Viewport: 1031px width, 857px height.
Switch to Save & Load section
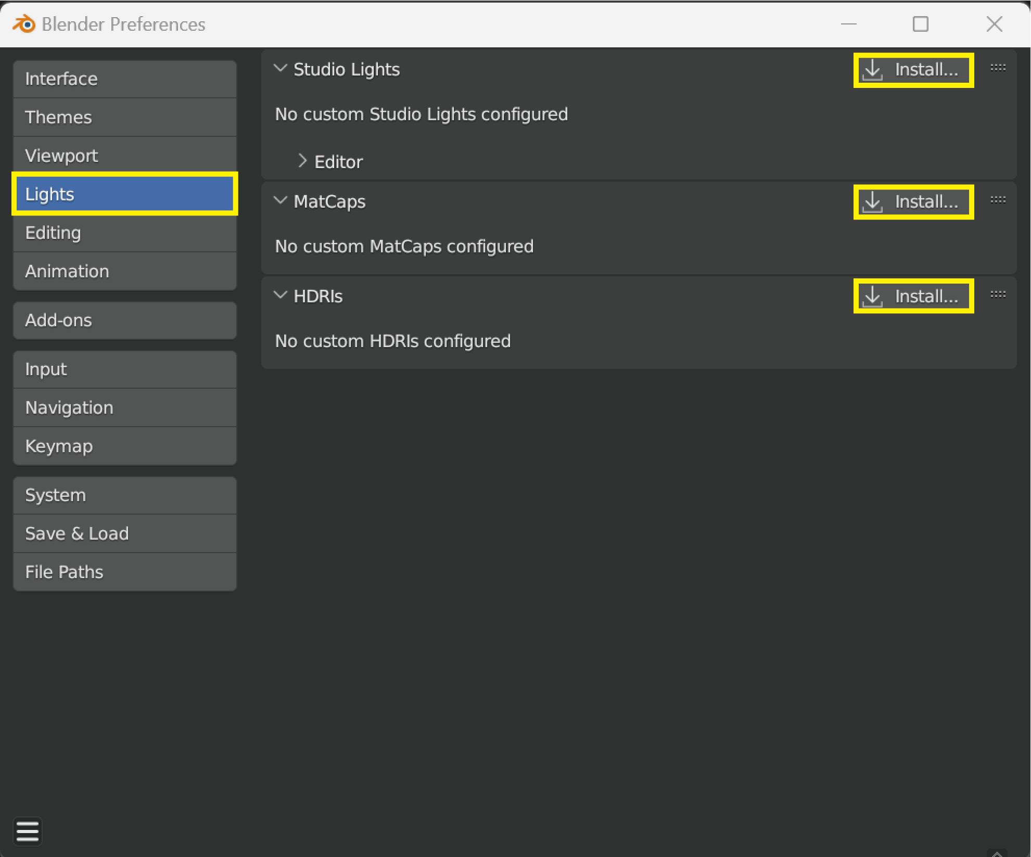(124, 533)
